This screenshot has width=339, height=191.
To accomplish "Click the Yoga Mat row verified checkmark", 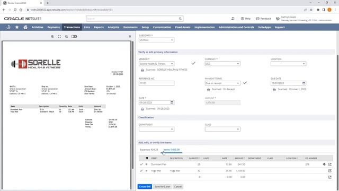I will click(141, 171).
